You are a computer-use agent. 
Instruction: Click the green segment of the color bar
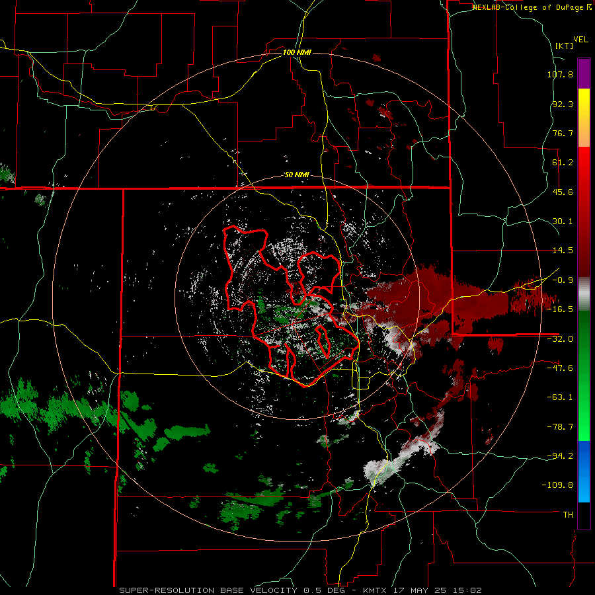584,376
